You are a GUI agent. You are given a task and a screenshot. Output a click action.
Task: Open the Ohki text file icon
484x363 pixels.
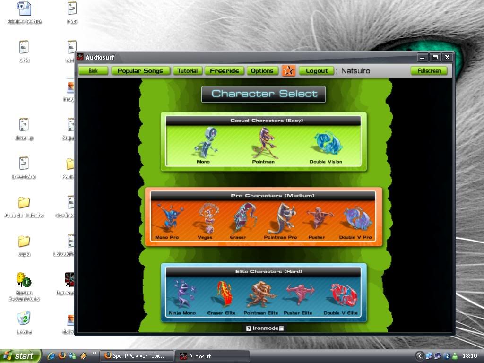point(24,52)
